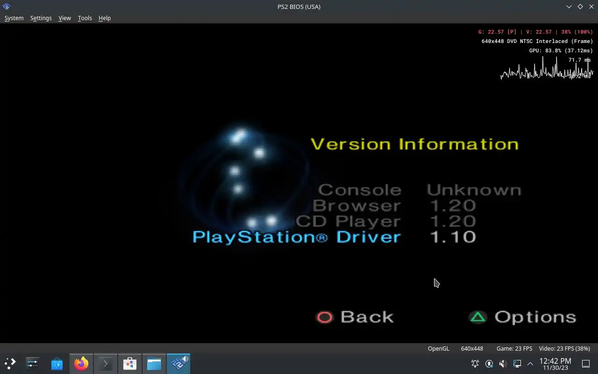Minimize the PS2 BIOS window
598x374 pixels.
[569, 7]
